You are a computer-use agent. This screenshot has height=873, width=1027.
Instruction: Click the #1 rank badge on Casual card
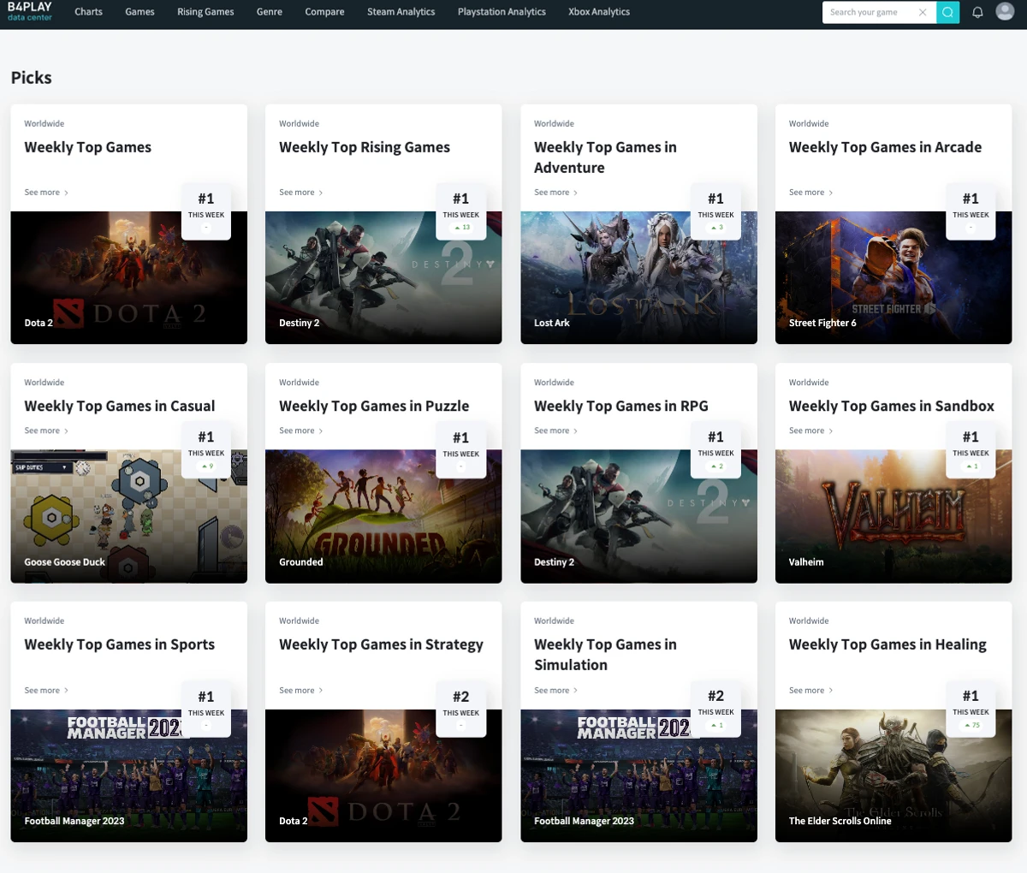click(206, 450)
